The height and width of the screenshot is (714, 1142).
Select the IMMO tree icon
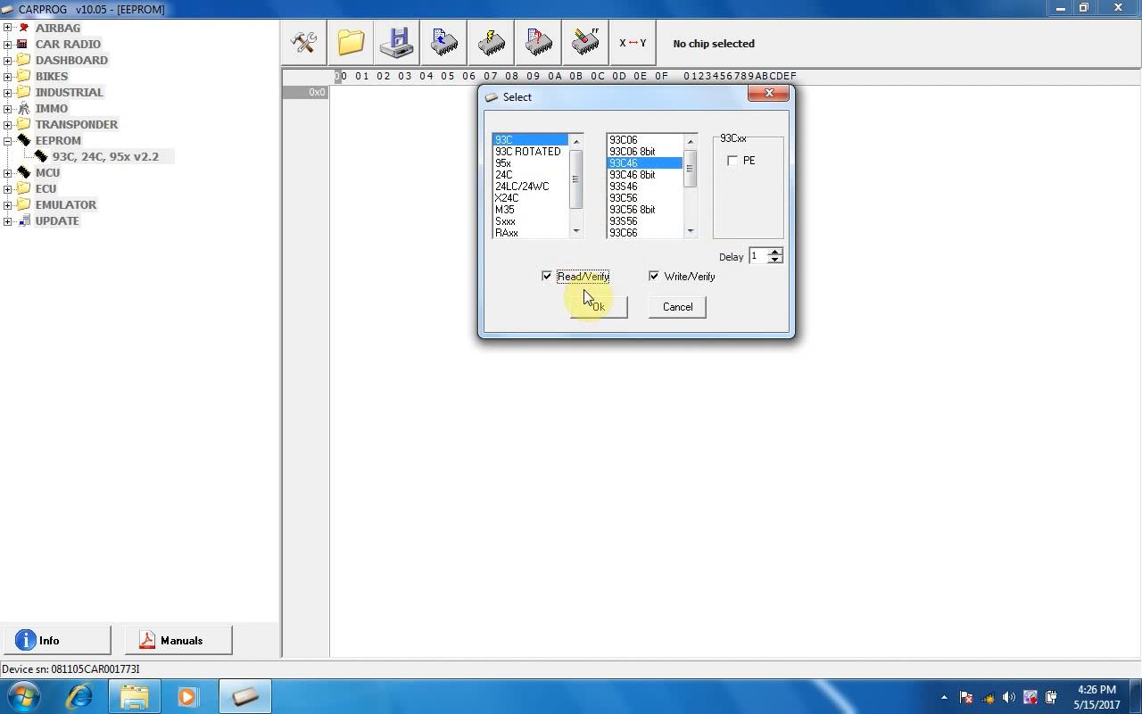24,108
